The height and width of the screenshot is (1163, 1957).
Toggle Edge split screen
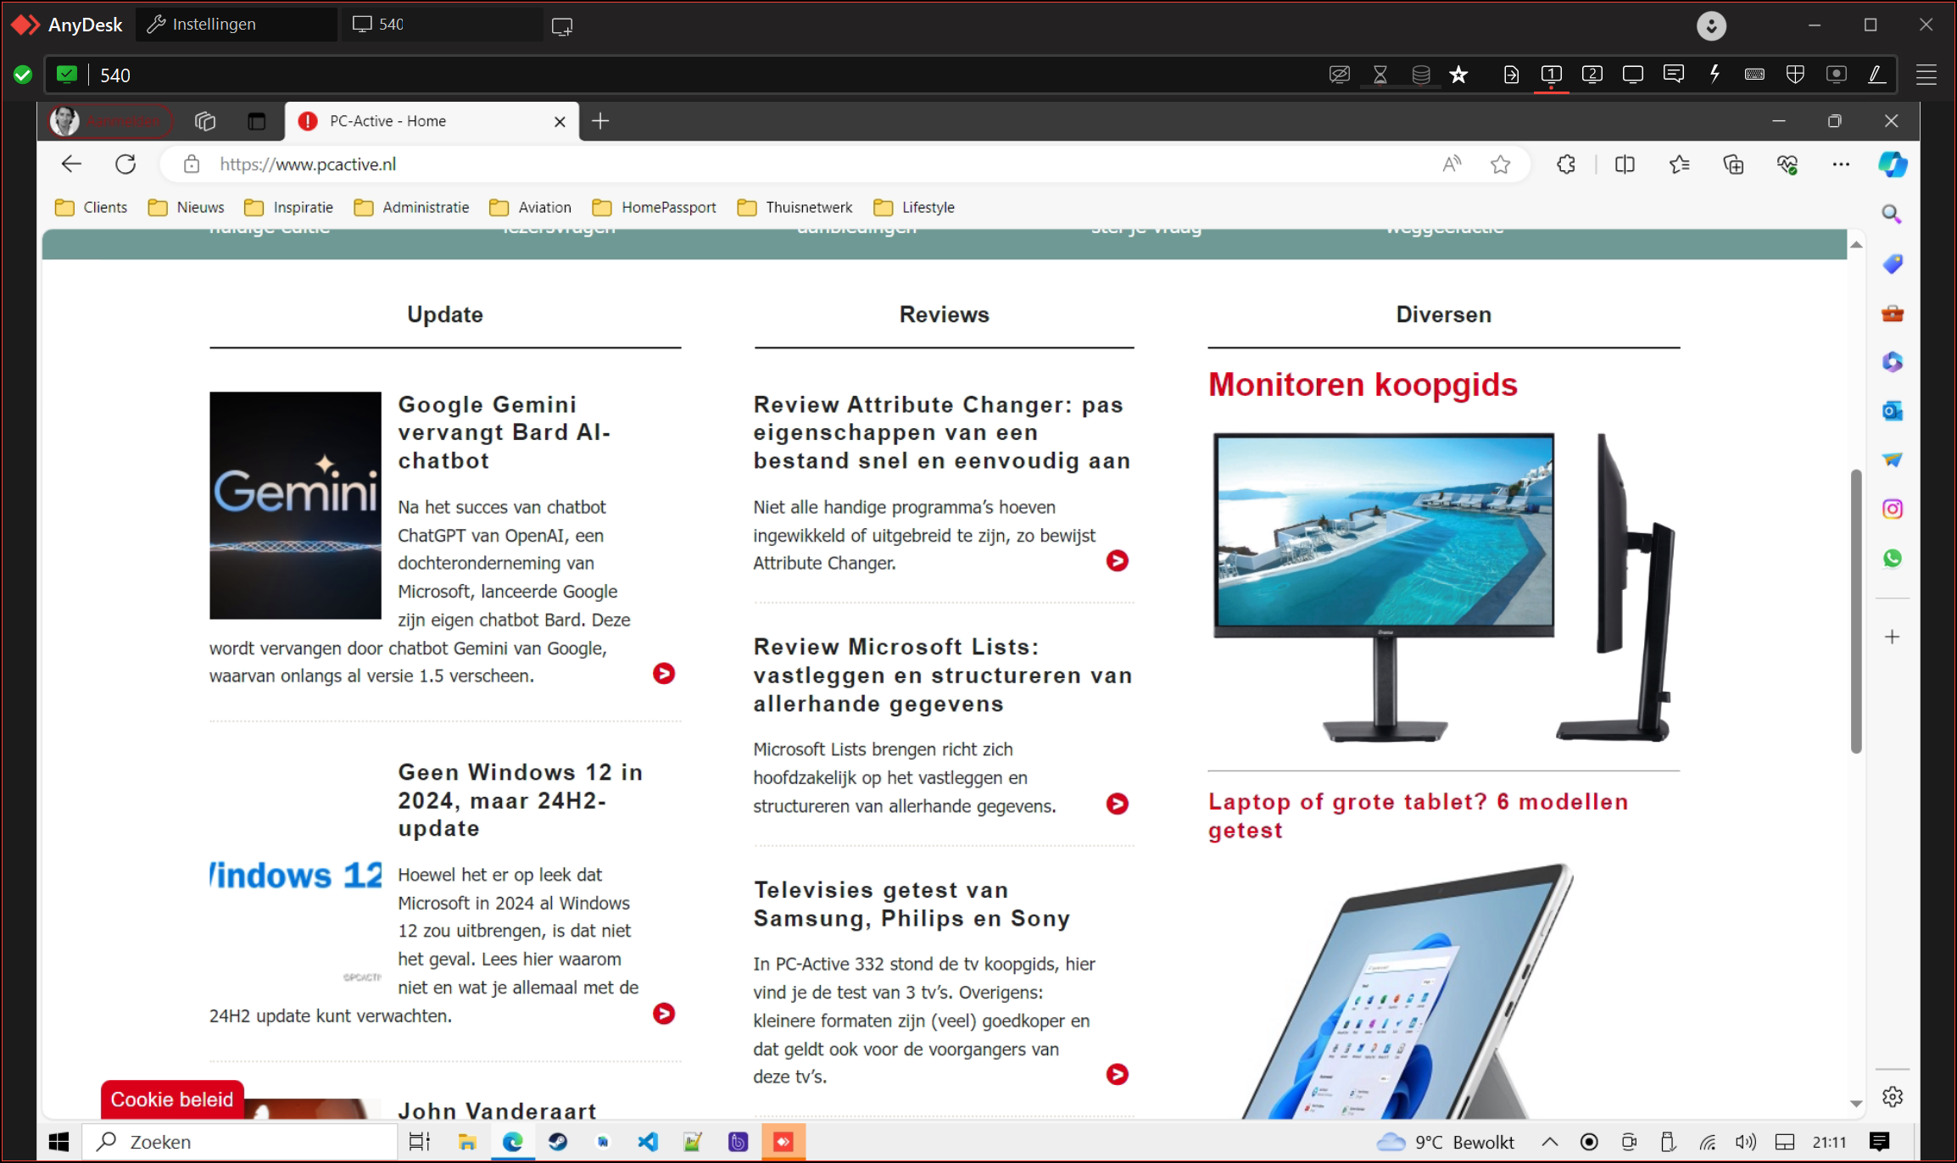coord(1625,164)
